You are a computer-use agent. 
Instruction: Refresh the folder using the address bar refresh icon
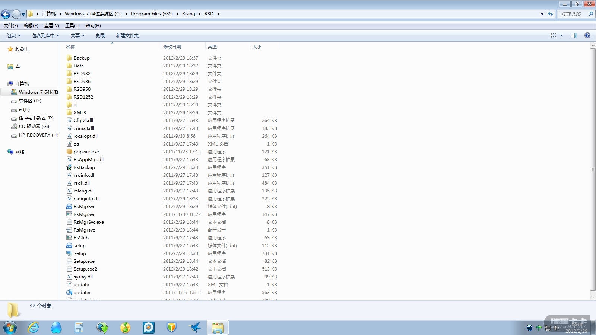tap(551, 14)
